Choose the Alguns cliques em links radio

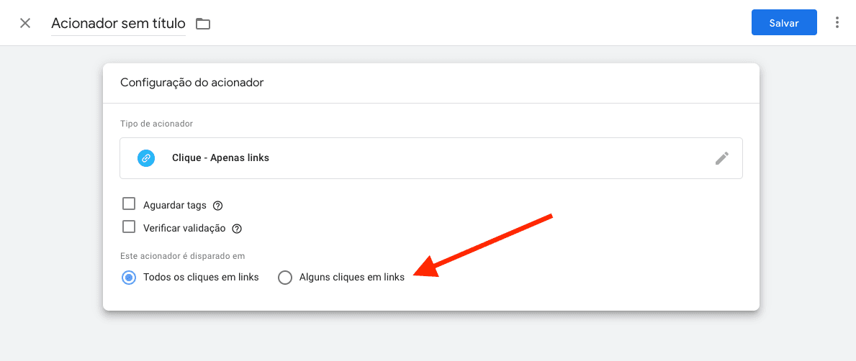click(x=285, y=277)
